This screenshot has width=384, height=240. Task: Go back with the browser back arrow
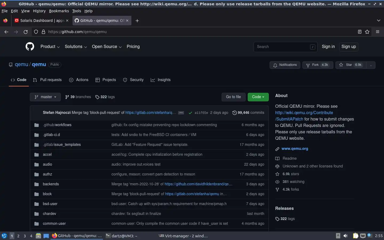click(x=6, y=32)
